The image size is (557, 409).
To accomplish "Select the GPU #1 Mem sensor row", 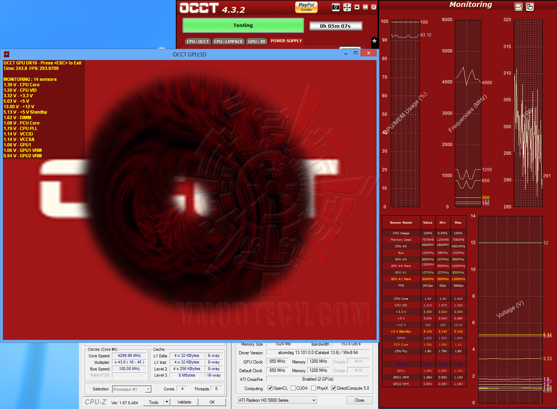I will click(424, 279).
